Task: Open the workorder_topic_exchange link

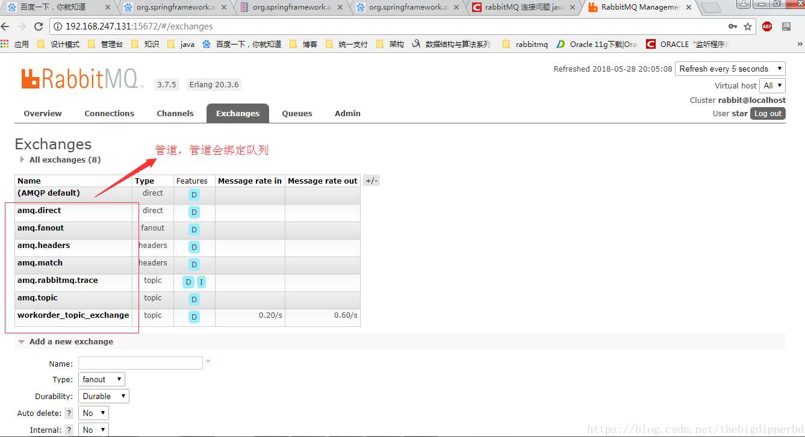Action: point(73,315)
